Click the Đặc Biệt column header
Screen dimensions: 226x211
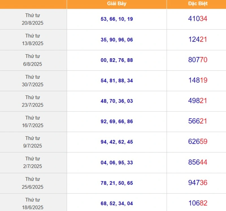point(198,4)
